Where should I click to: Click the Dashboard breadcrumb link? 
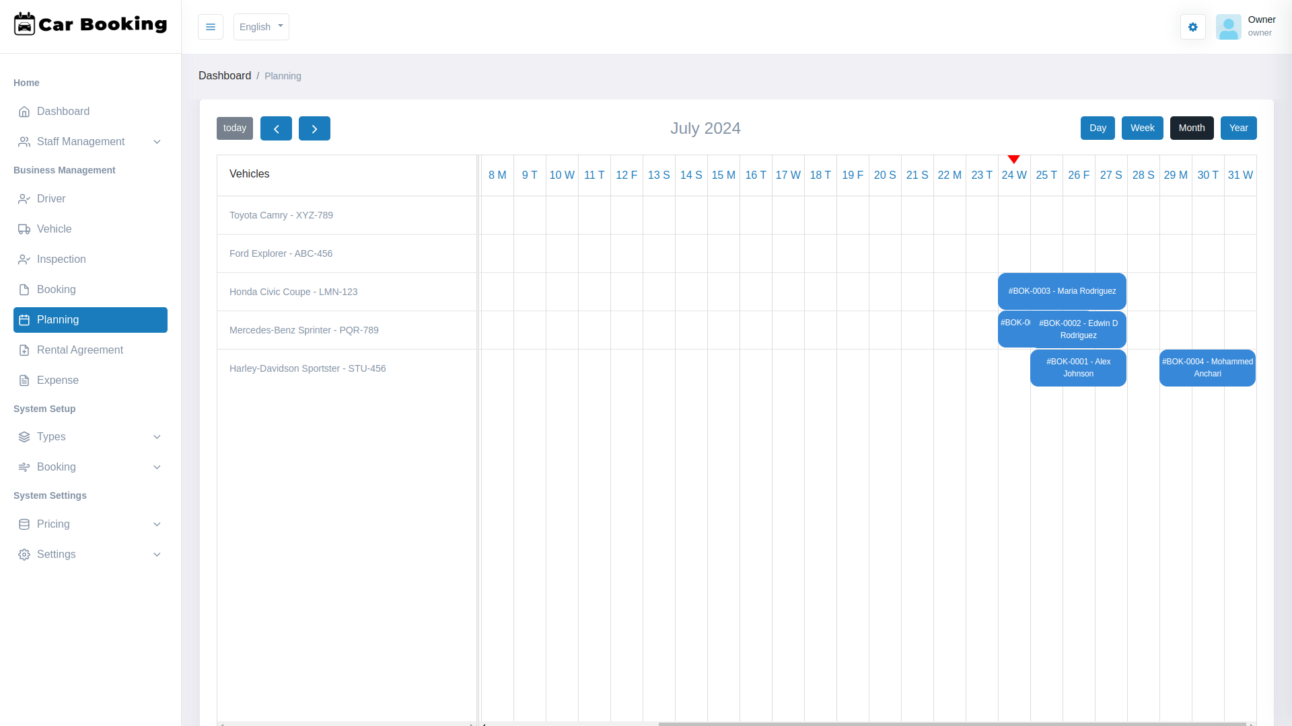point(225,76)
